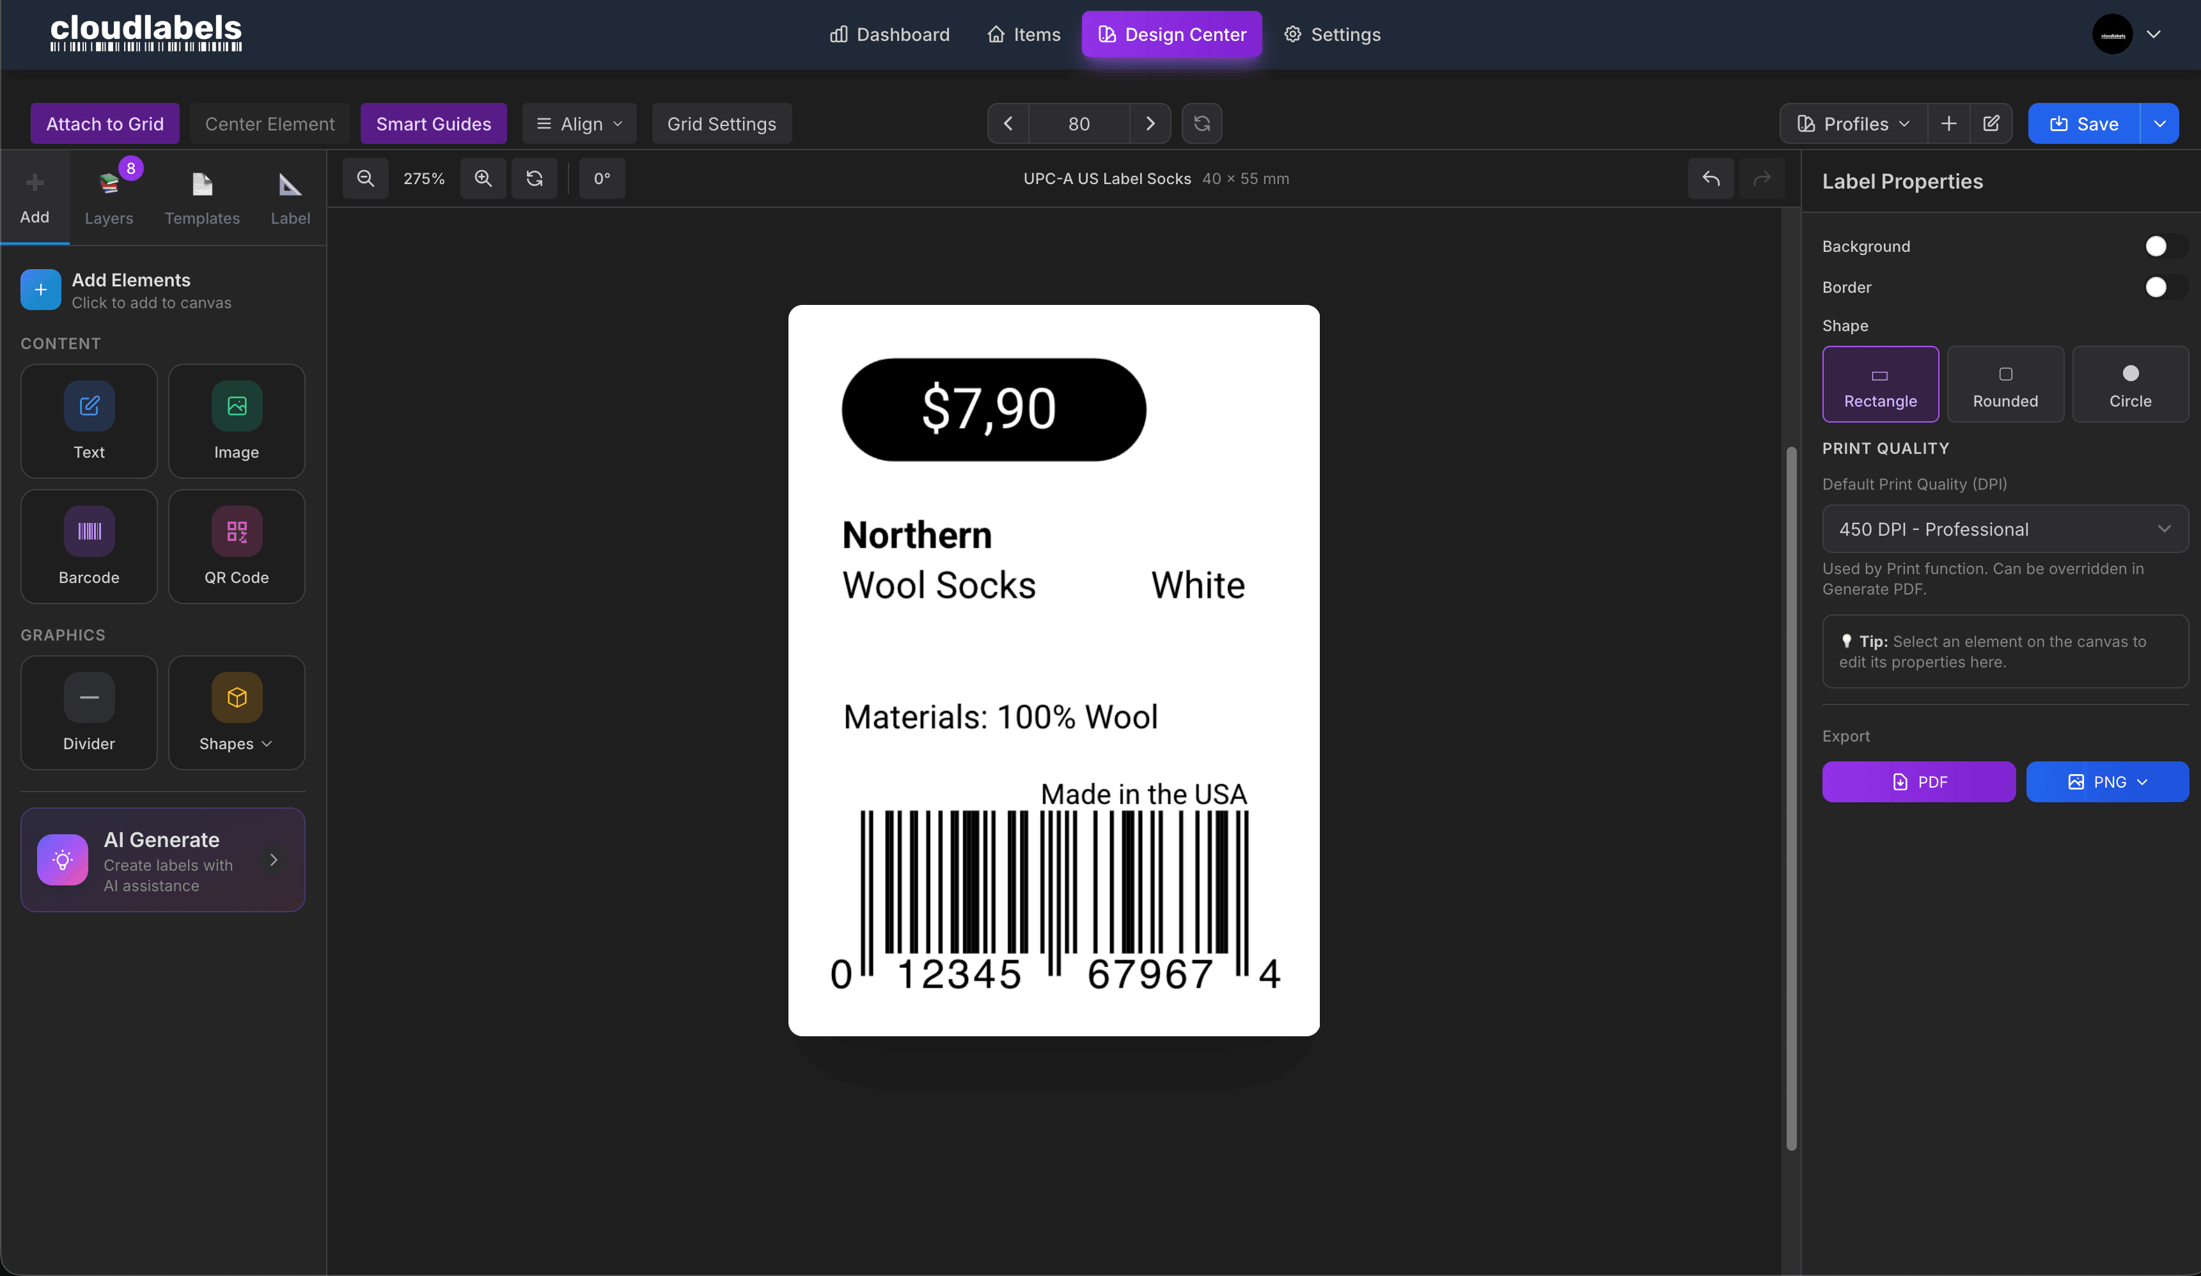Add a Text element to the canvas

click(x=88, y=422)
